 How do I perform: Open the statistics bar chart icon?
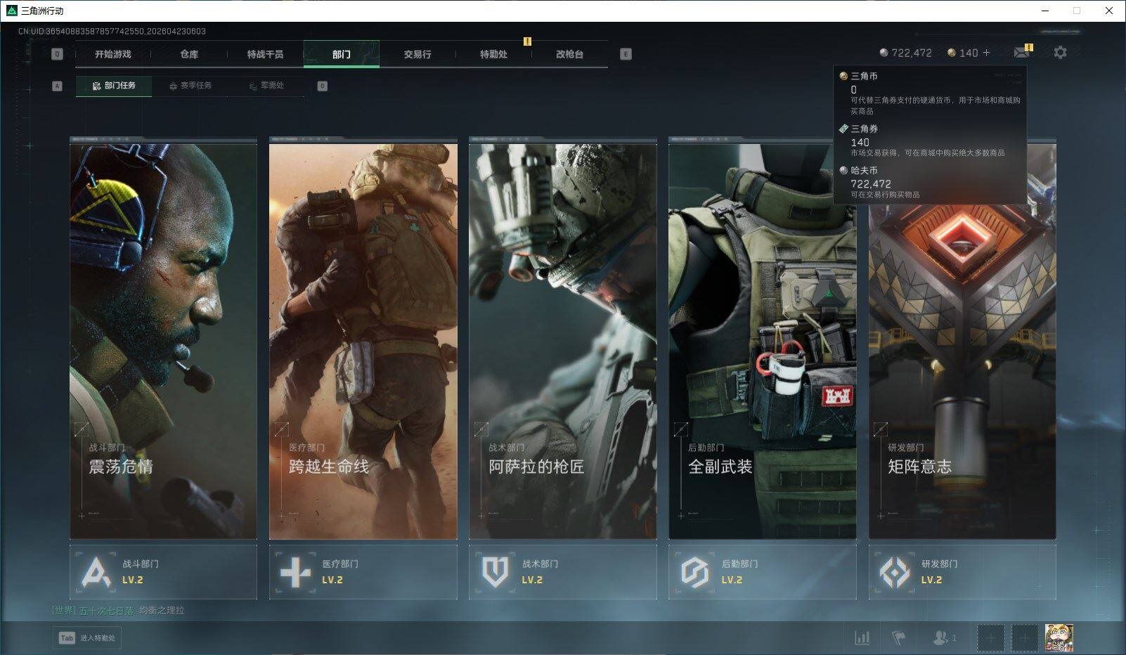(862, 637)
